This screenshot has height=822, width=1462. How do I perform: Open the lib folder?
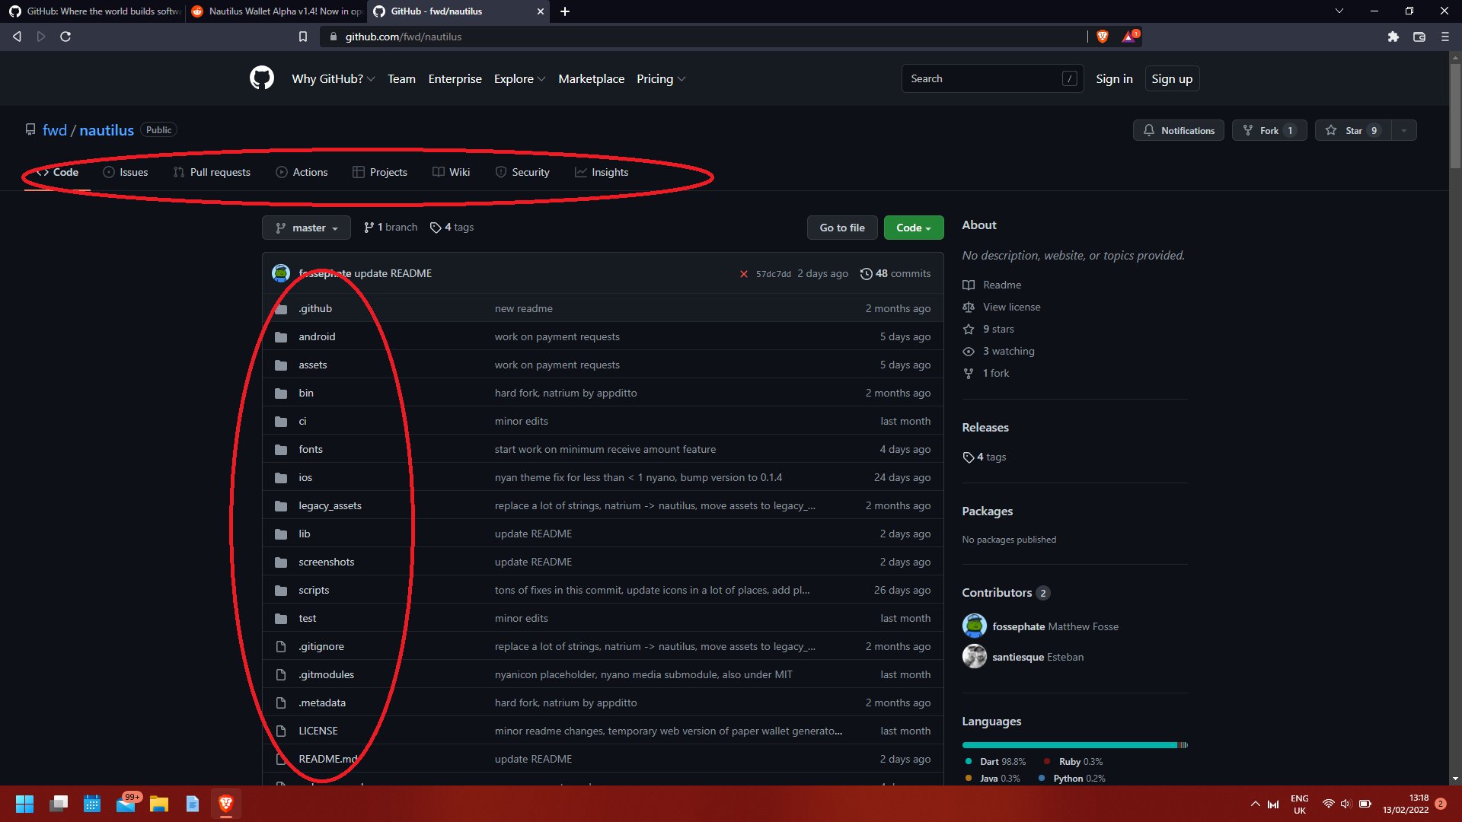[305, 534]
